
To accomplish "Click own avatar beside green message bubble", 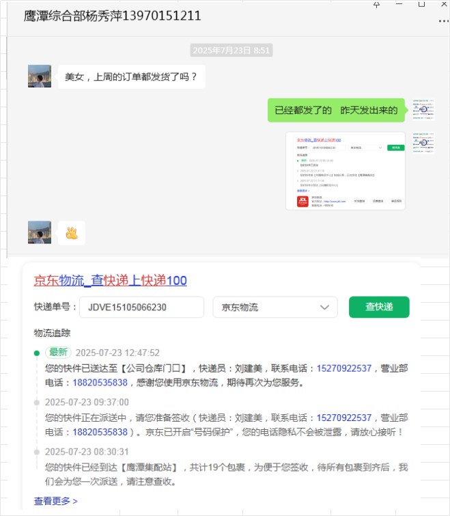I will pyautogui.click(x=423, y=109).
